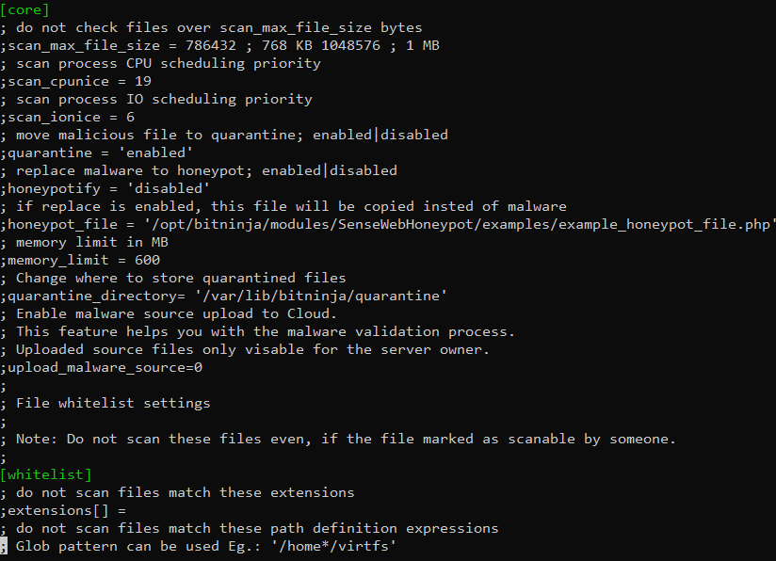Click the 'memory limit in MB' comment
Viewport: 776px width, 561px height.
pyautogui.click(x=92, y=243)
